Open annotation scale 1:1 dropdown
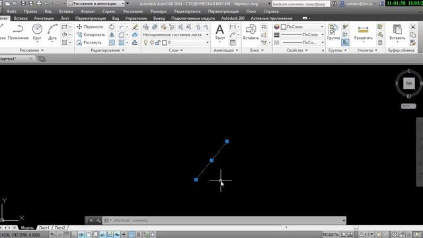Viewport: 423px width, 238px height. point(367,235)
